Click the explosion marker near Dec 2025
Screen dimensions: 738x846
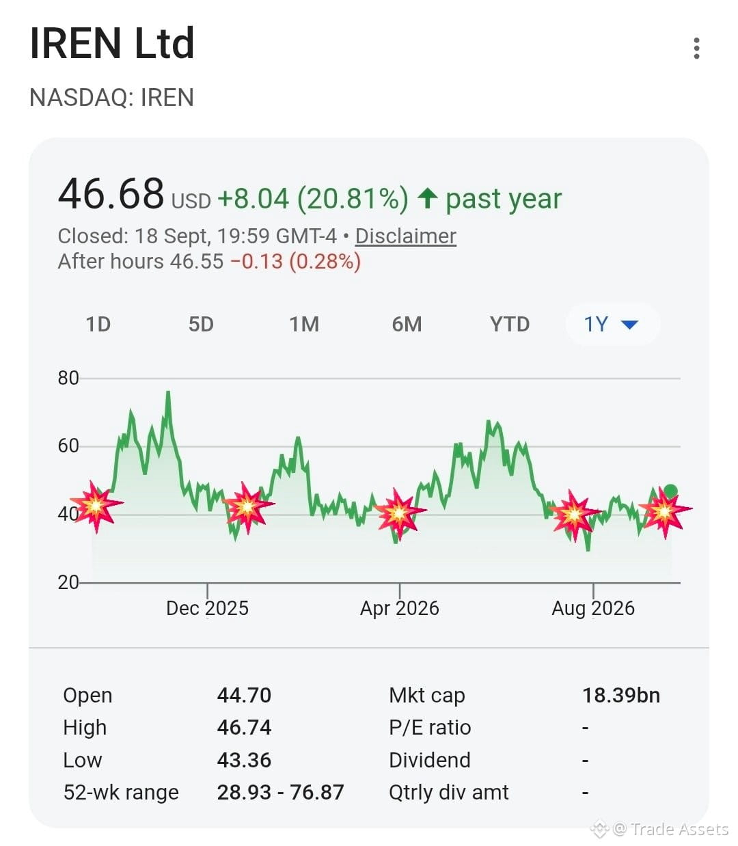247,507
